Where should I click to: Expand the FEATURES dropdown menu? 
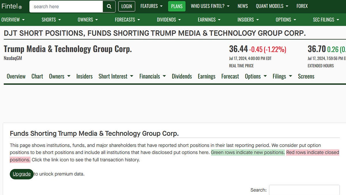pyautogui.click(x=151, y=6)
